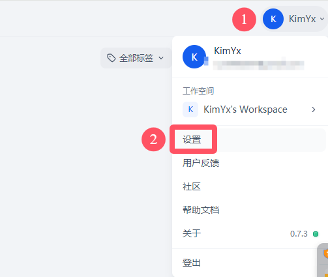Click the green version status dot

click(x=316, y=234)
